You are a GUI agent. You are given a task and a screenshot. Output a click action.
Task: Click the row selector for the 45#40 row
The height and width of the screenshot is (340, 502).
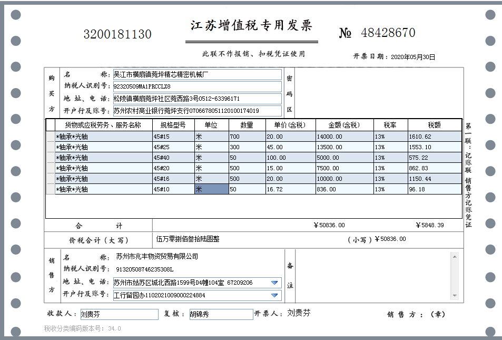point(51,158)
